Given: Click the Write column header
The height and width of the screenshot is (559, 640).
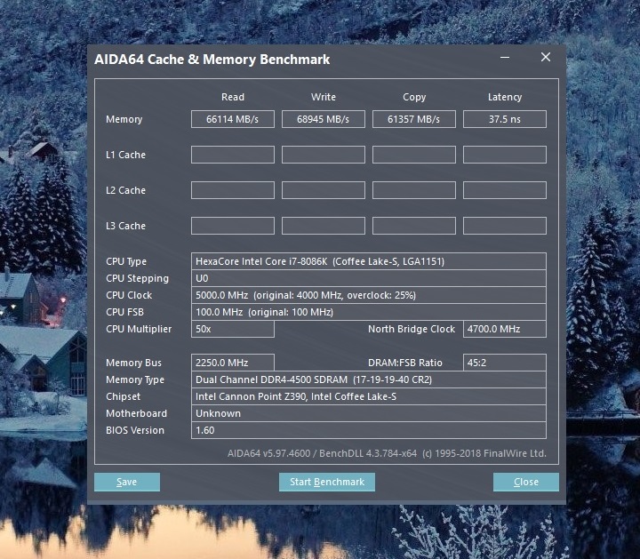Looking at the screenshot, I should pos(324,97).
